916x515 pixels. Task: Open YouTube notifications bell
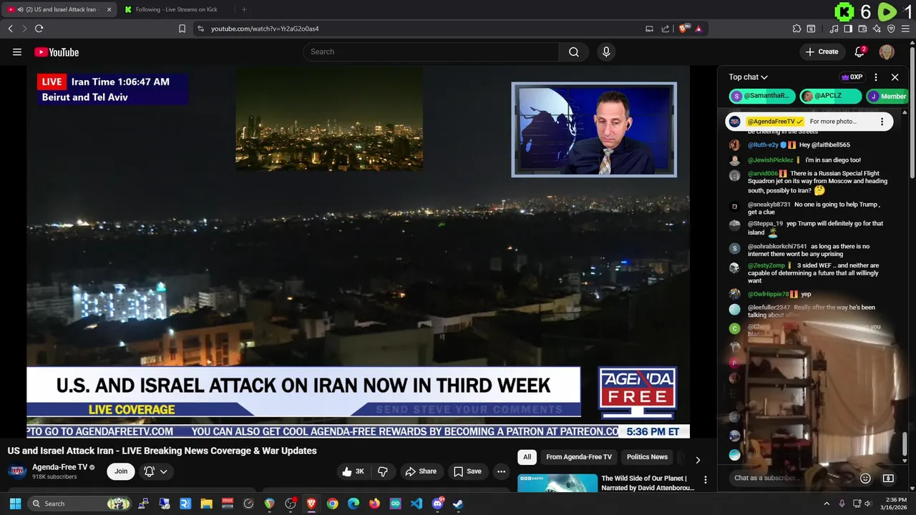point(860,51)
